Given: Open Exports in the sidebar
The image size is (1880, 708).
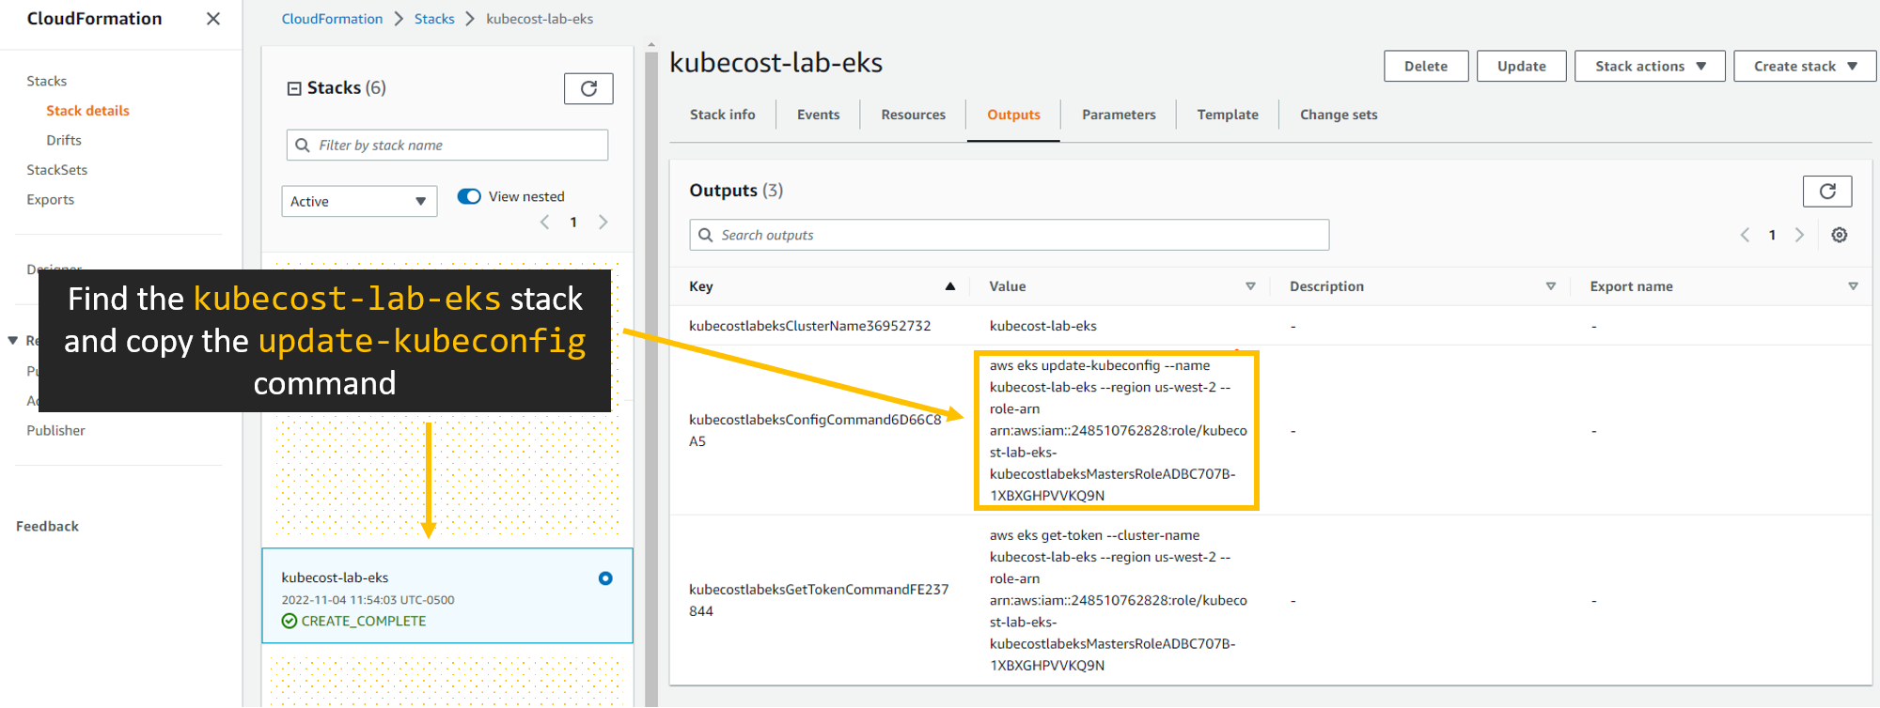Looking at the screenshot, I should (x=51, y=200).
